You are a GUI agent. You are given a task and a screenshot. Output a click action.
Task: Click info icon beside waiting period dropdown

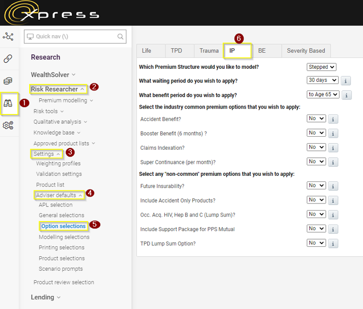[x=346, y=81]
